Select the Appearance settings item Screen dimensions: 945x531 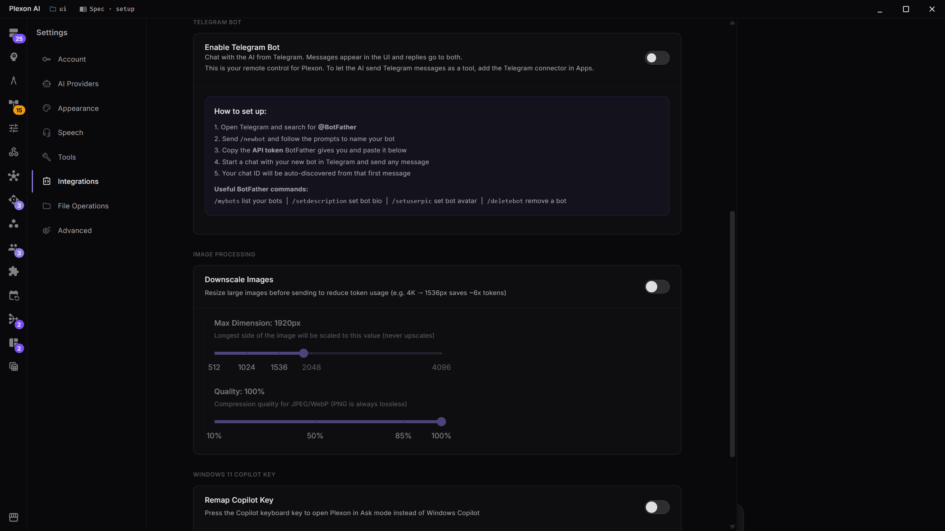[78, 109]
